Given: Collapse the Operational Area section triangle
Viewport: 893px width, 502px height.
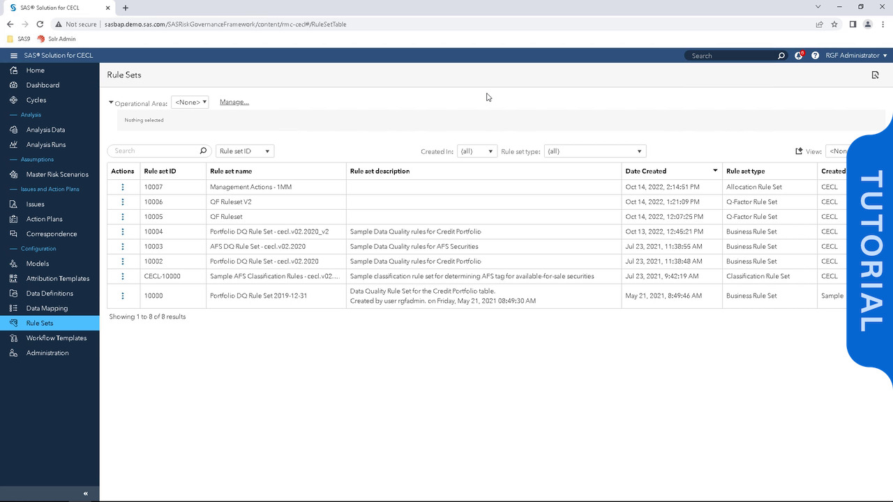Looking at the screenshot, I should pyautogui.click(x=111, y=102).
